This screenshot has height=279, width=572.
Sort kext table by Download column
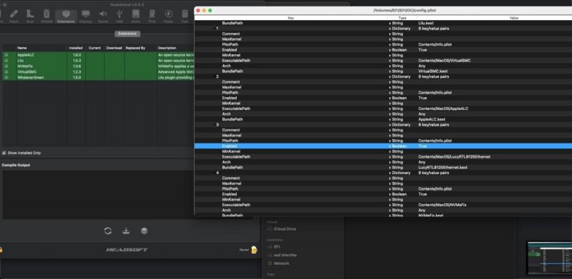pyautogui.click(x=114, y=48)
